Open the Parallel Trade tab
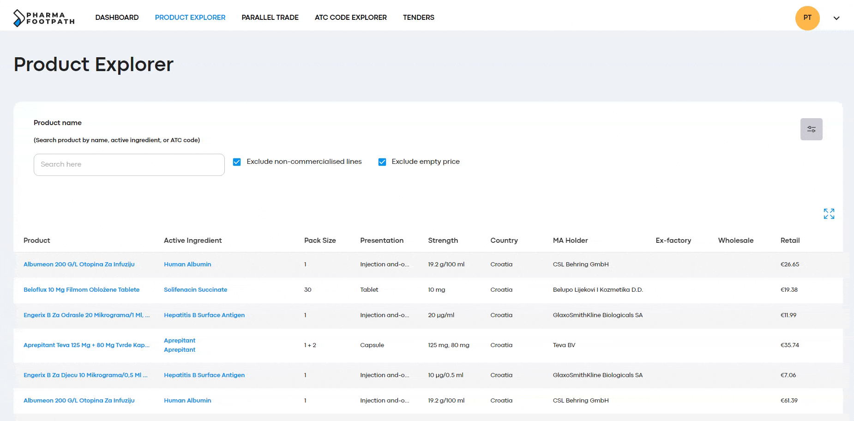This screenshot has height=421, width=854. (270, 18)
